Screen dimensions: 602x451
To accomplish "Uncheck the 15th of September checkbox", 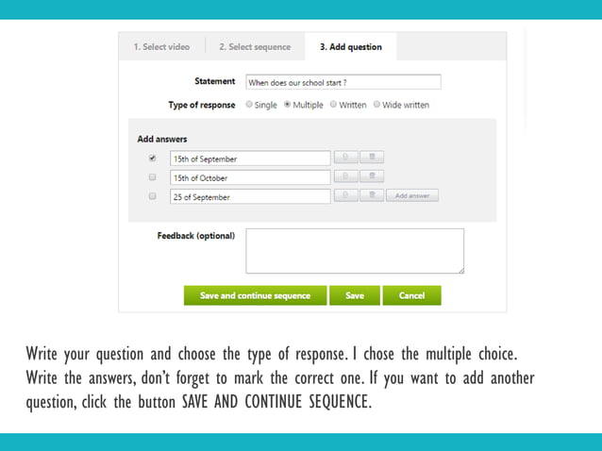I will [x=153, y=159].
